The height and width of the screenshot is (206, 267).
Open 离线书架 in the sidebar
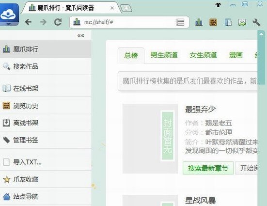click(46, 123)
